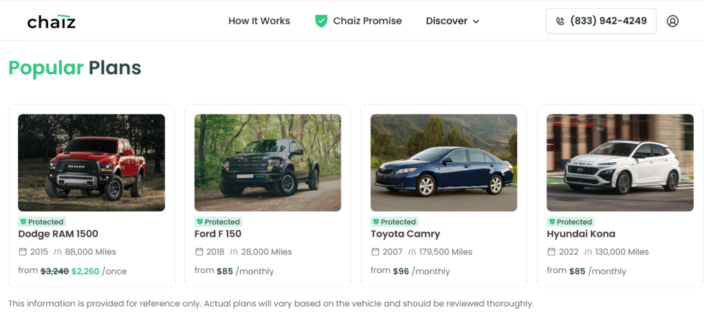
Task: Click the chevron arrow next to Discover
Action: [x=476, y=21]
